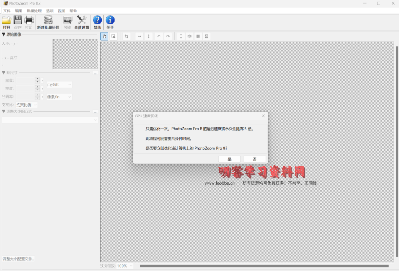Switch to side-by-side dual preview view
The width and height of the screenshot is (399, 271).
click(198, 37)
